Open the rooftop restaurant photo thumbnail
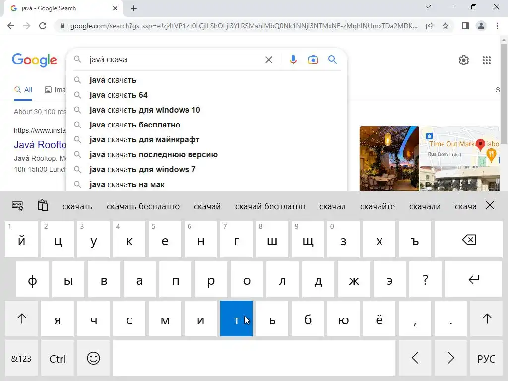Screen dimensions: 508x381 [389, 158]
